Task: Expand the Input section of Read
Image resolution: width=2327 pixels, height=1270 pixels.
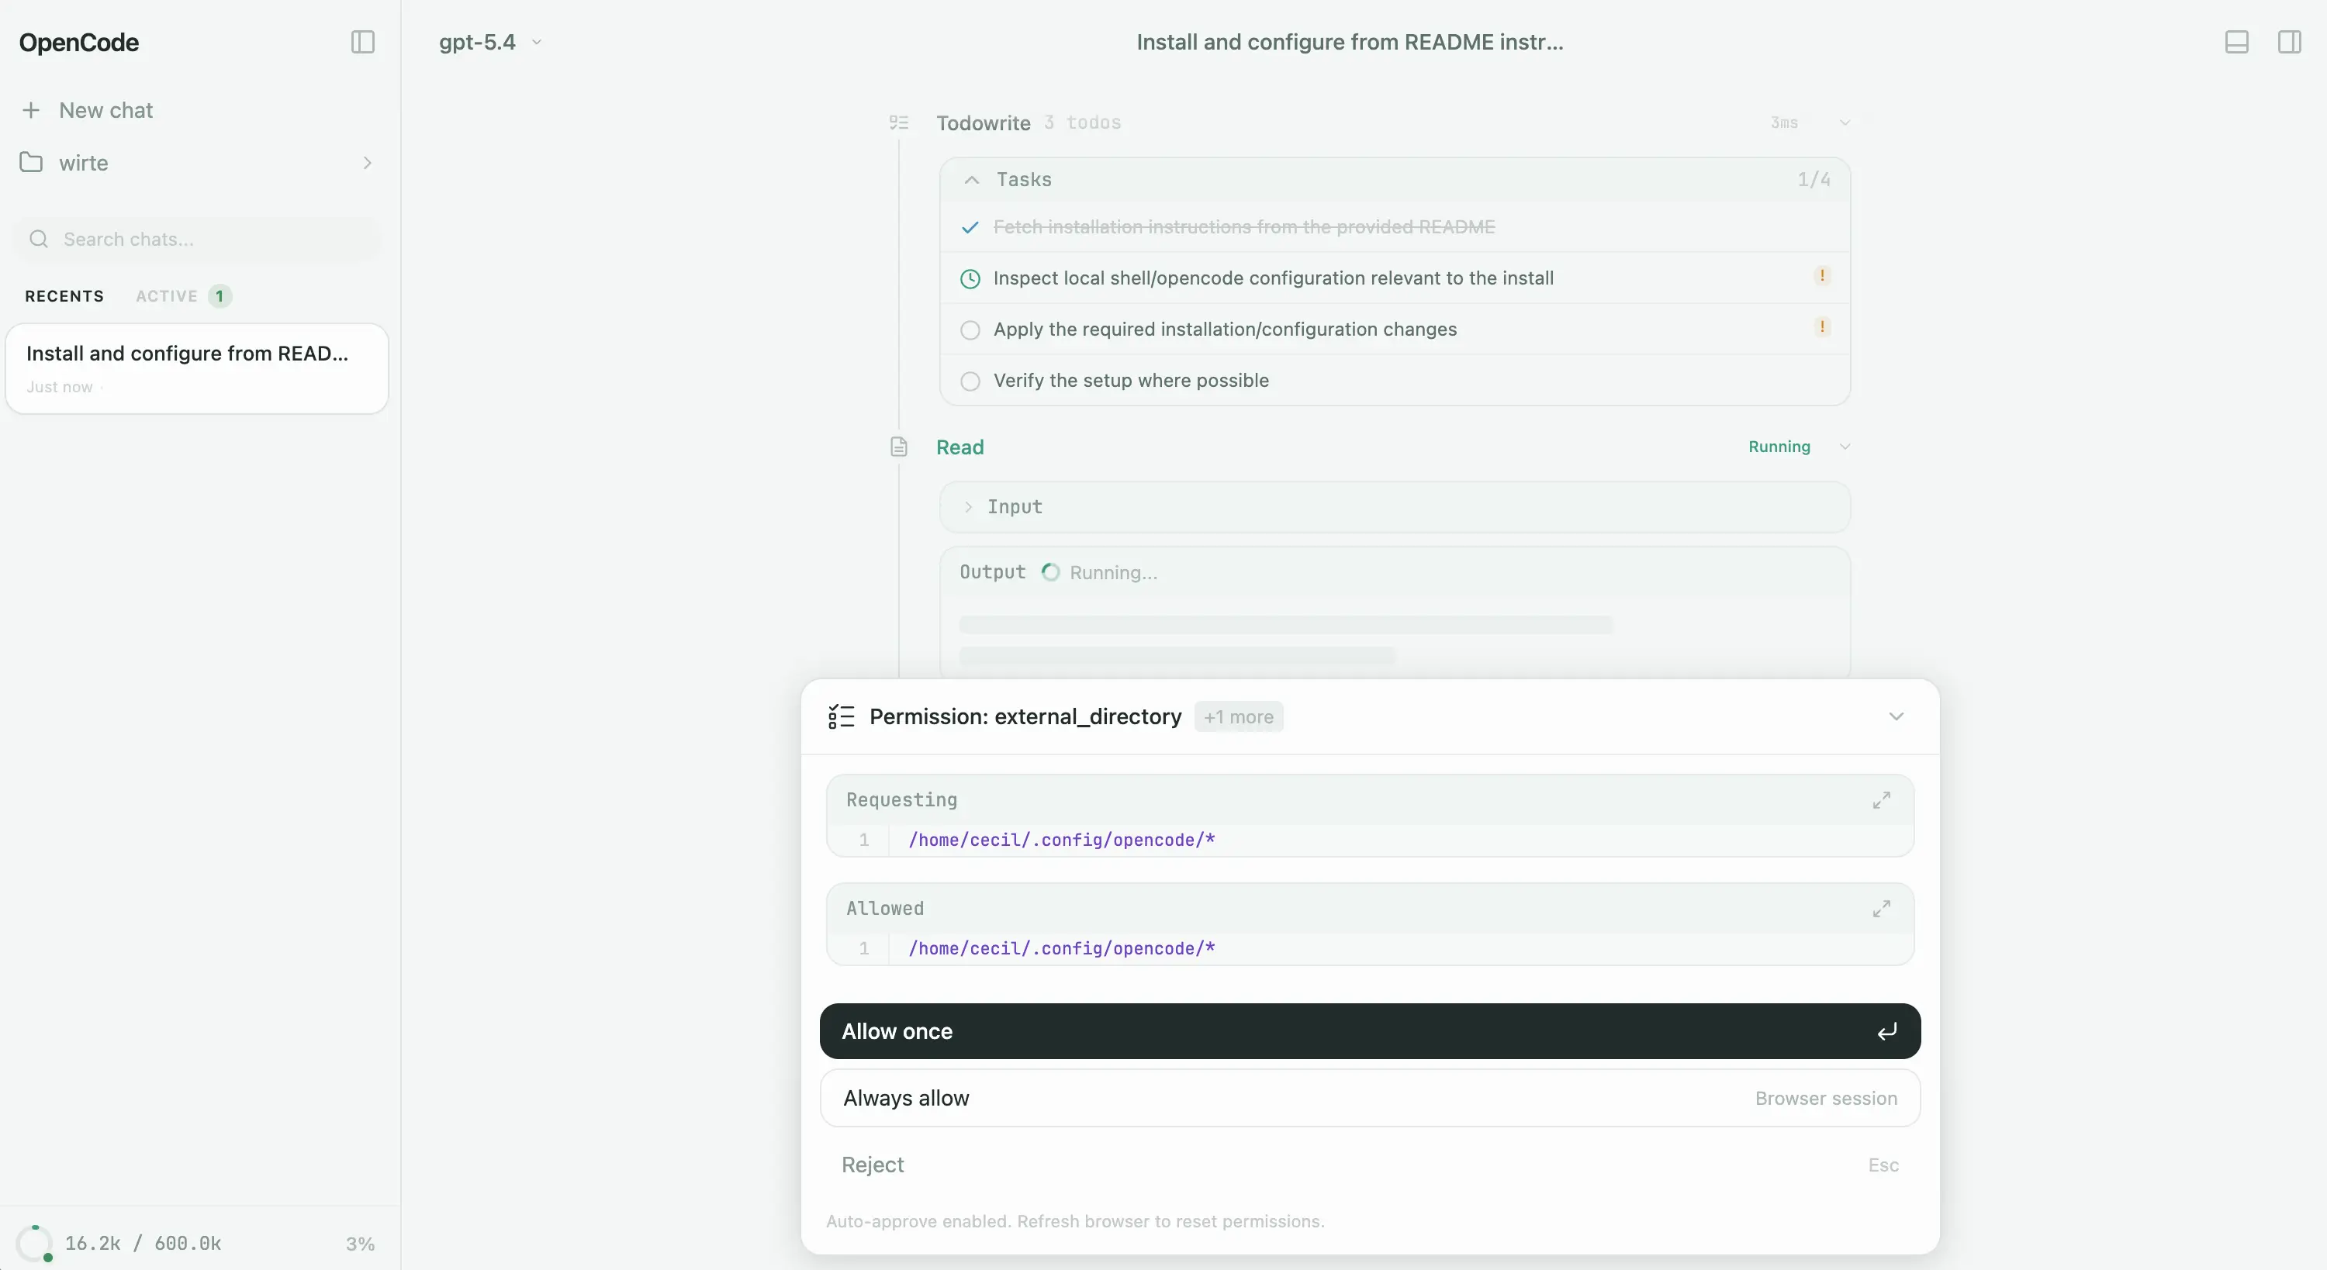Action: [x=968, y=507]
